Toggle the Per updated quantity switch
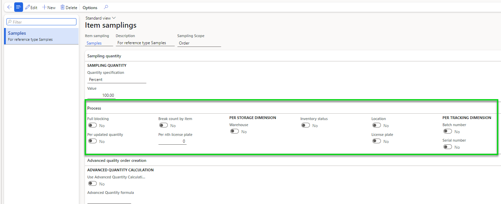The height and width of the screenshot is (204, 501). coord(92,141)
